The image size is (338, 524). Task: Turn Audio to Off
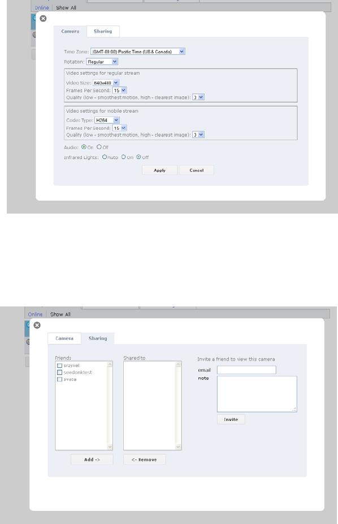(99, 147)
